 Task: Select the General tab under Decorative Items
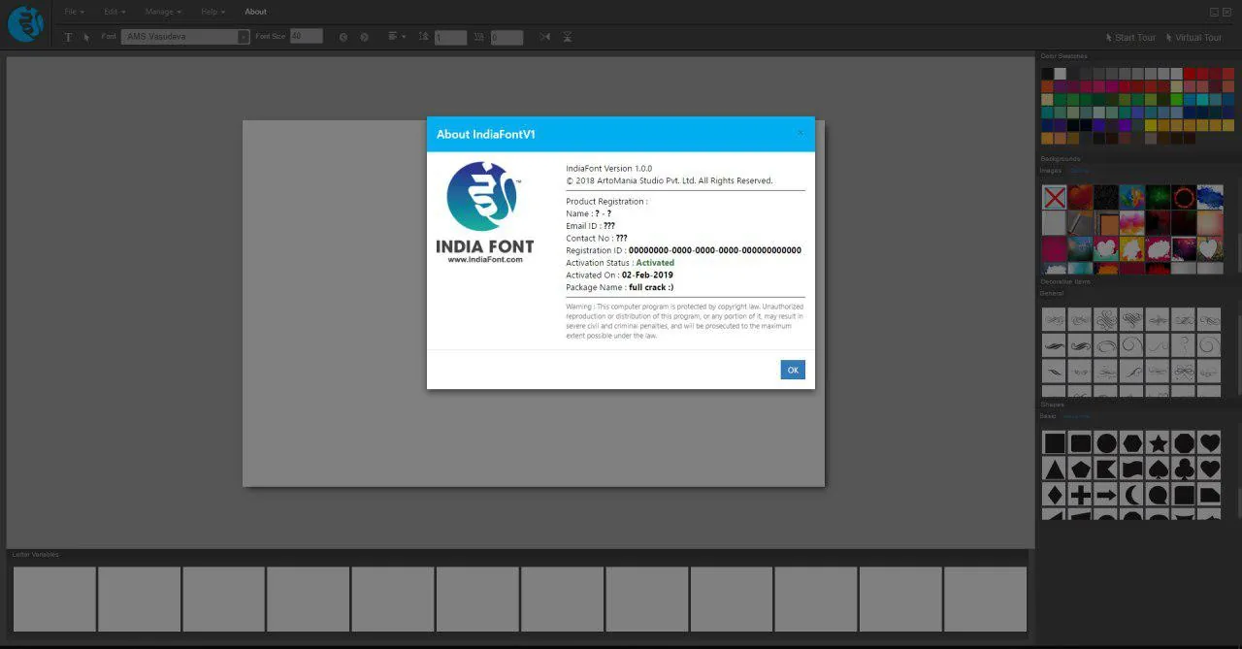click(x=1052, y=293)
